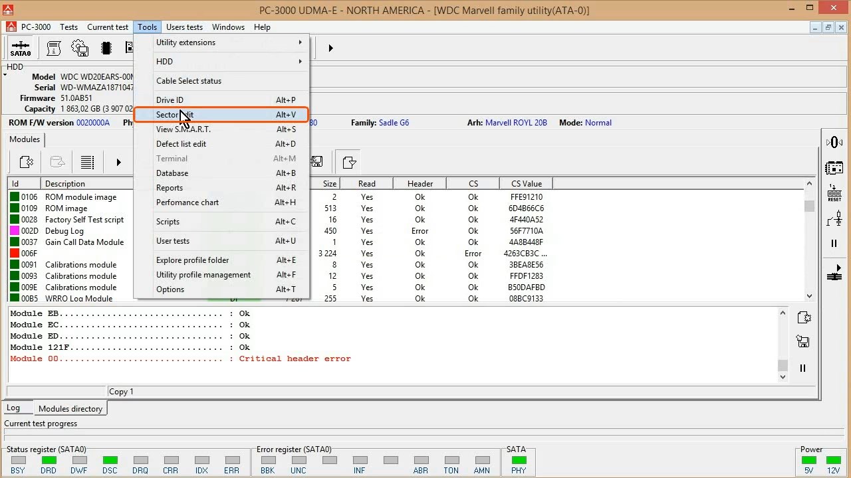
Task: Click the RESET icon in right sidebar
Action: pos(834,193)
